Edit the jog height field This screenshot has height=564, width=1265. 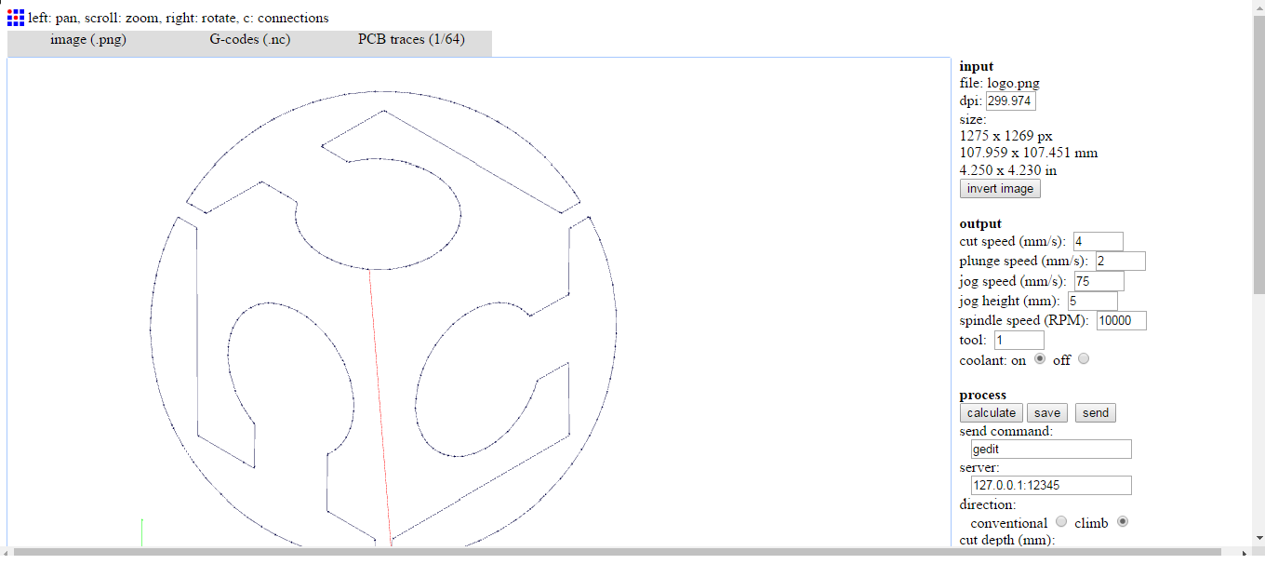point(1092,301)
